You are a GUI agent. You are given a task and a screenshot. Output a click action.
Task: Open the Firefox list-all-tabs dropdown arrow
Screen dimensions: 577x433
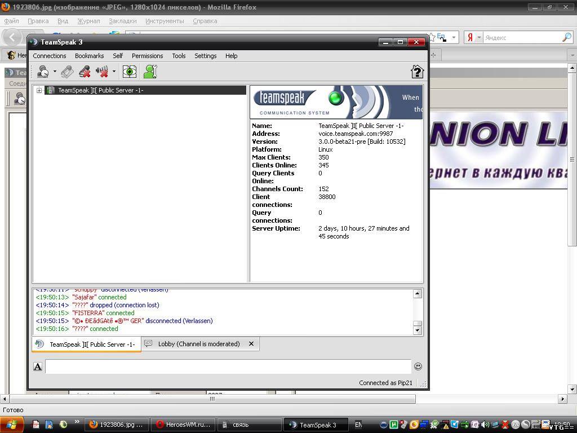(x=572, y=55)
